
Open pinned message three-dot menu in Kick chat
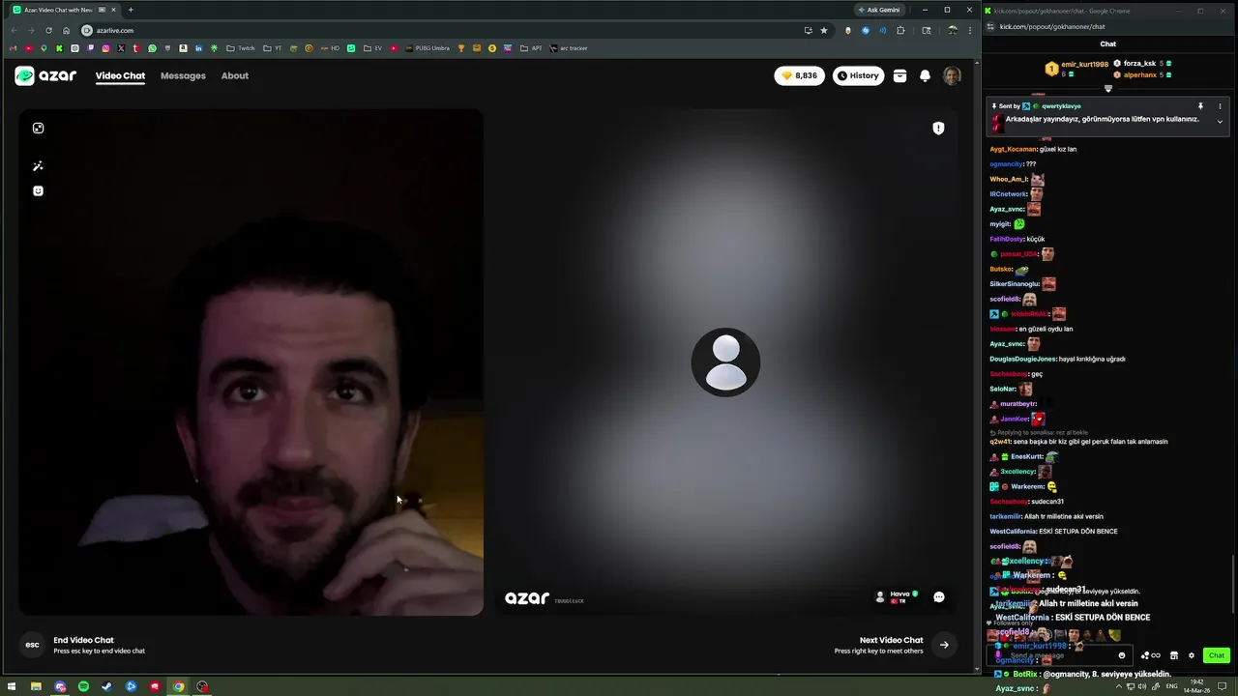1220,106
